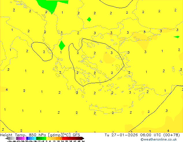Click the [°C] unit label in the title
183x142 pixels.
66,135
